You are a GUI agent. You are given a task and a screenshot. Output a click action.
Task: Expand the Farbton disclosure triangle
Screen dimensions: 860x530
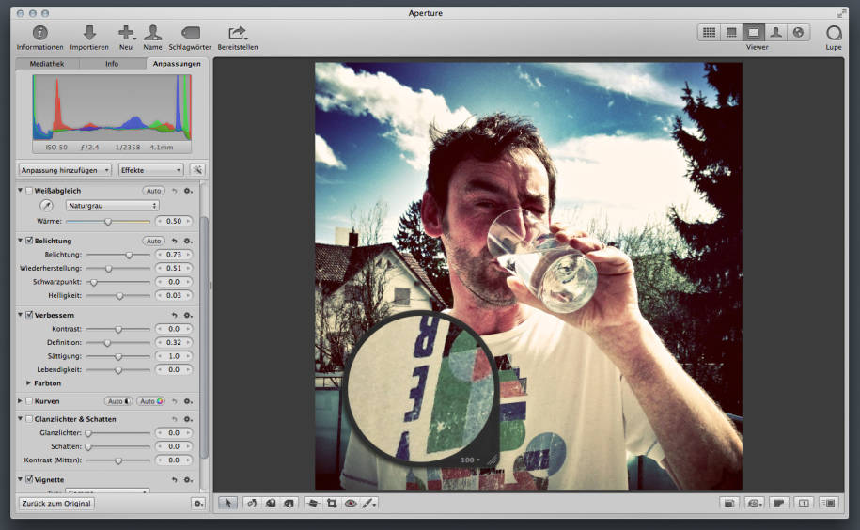(x=28, y=383)
